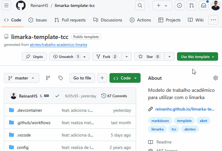Open the master branch selector
Screen dimensions: 222x151
[21, 78]
